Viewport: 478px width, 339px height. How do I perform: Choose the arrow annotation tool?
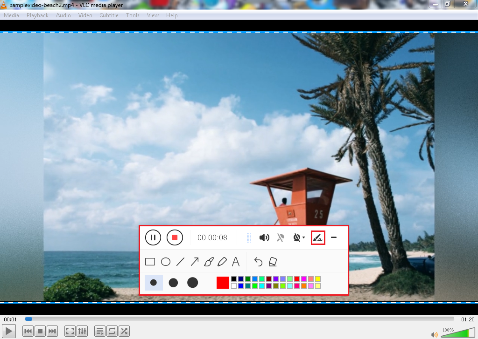coord(194,261)
